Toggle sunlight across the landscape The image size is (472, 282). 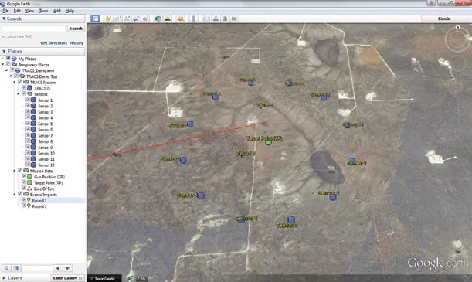point(168,19)
